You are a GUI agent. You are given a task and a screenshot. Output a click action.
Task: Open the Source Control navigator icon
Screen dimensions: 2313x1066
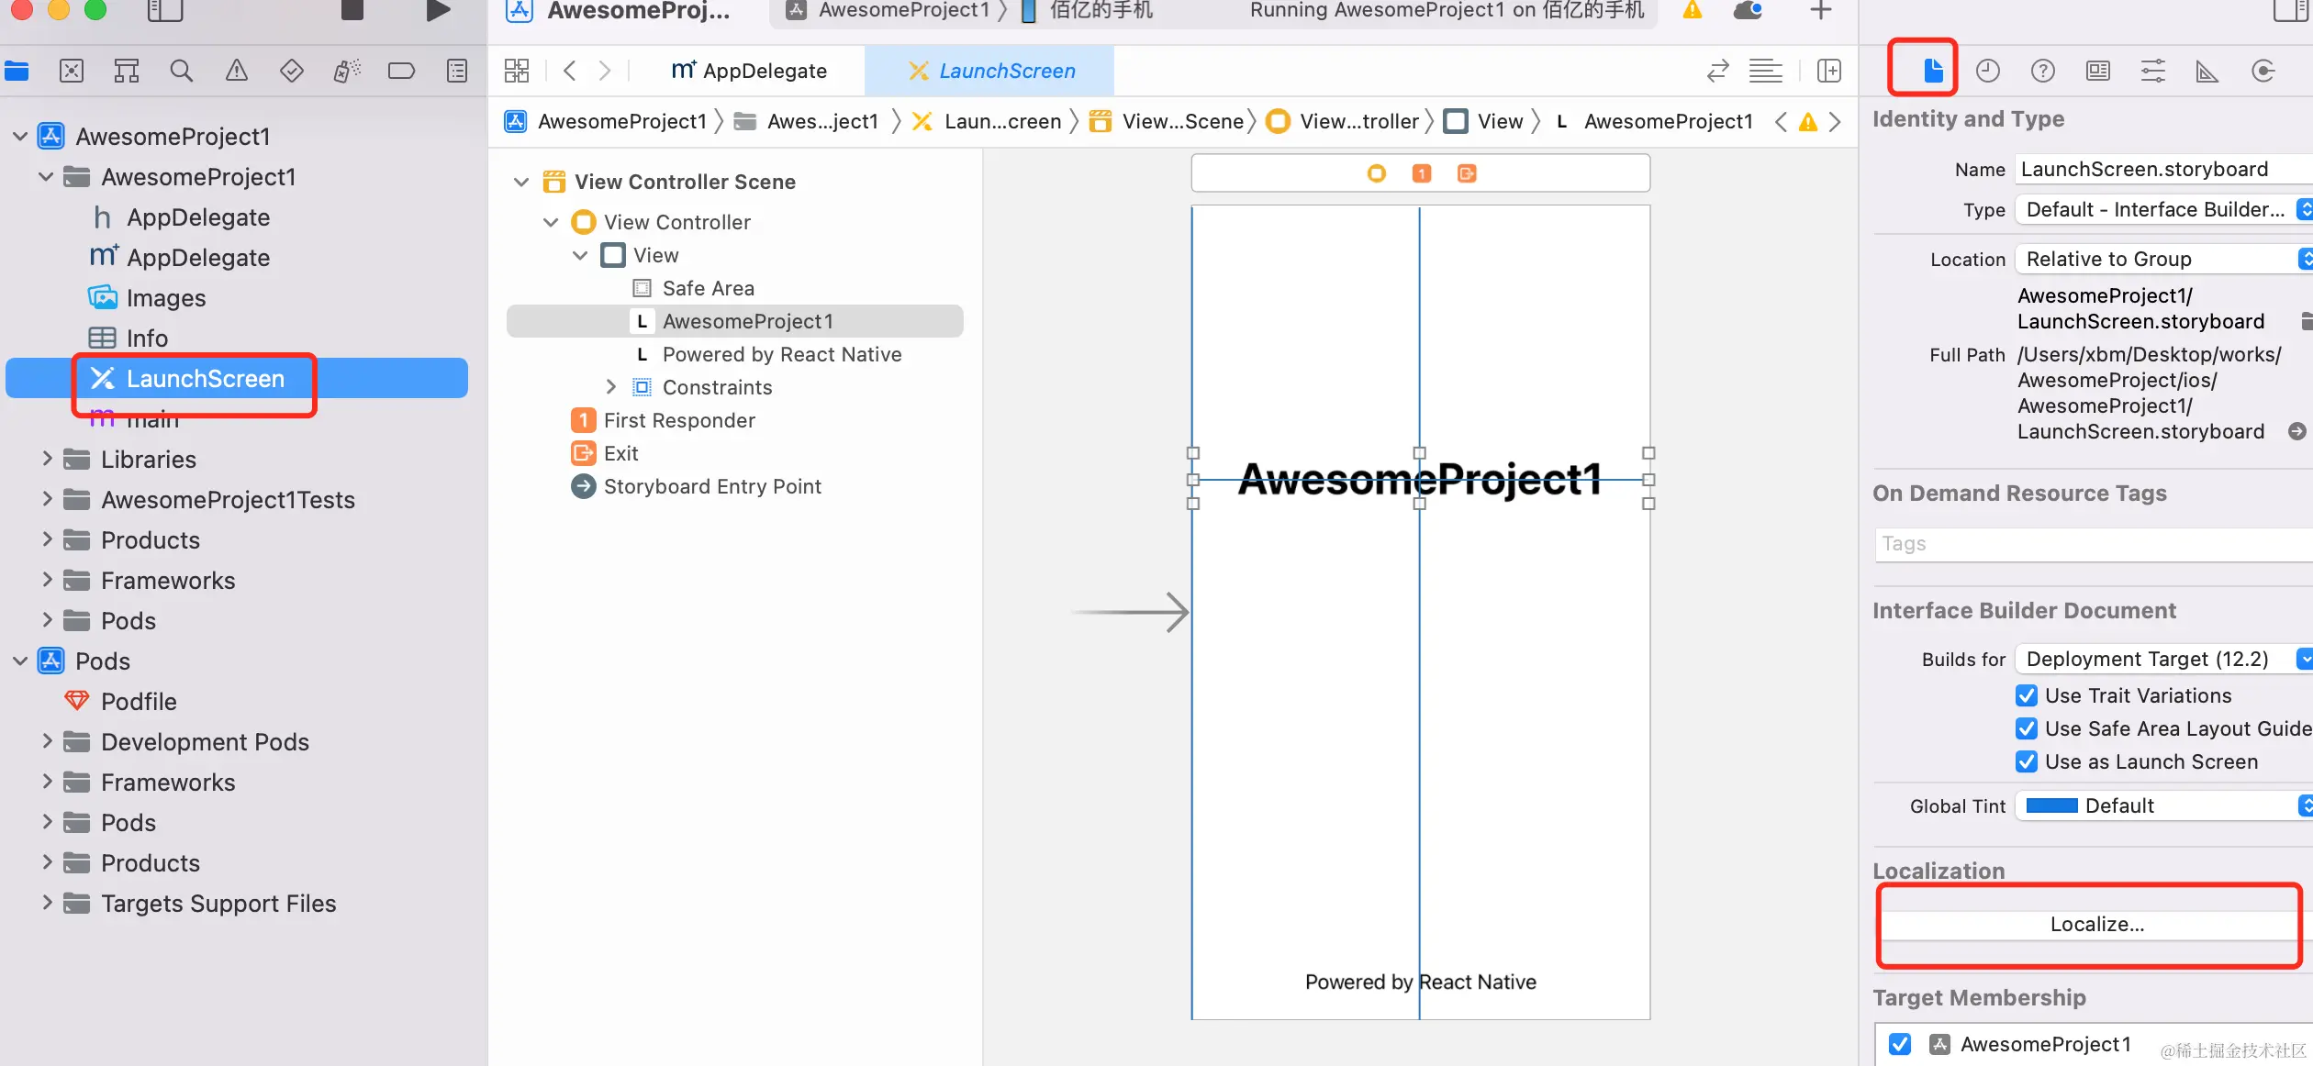tap(72, 71)
